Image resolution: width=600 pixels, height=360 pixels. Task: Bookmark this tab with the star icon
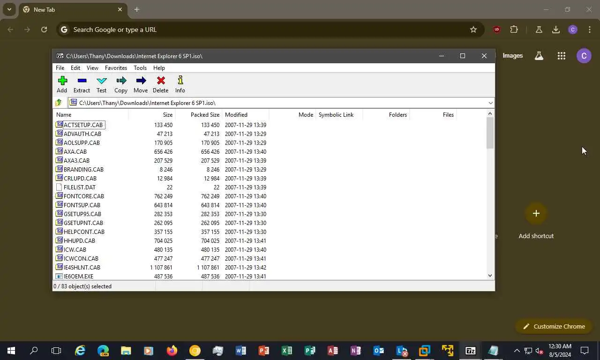473,30
